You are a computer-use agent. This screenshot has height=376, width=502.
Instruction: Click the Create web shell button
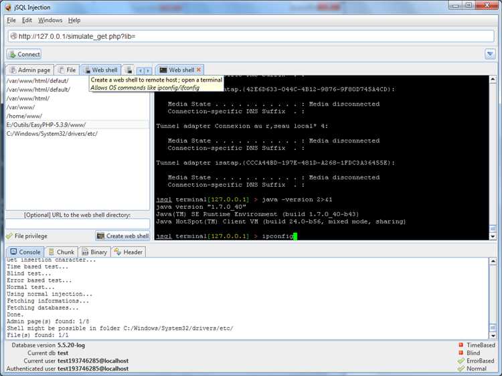(x=123, y=236)
